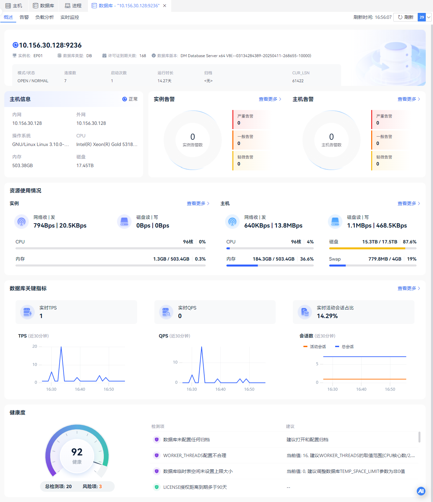433x502 pixels.
Task: Toggle 活动会话 legend in session chart
Action: click(x=315, y=346)
